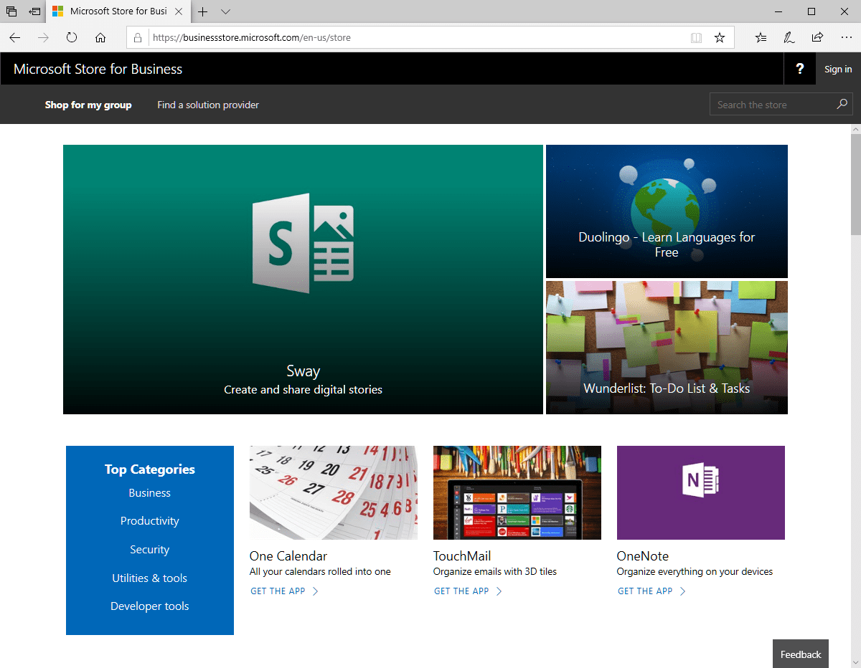Open the Feedback button
861x668 pixels.
pyautogui.click(x=801, y=654)
